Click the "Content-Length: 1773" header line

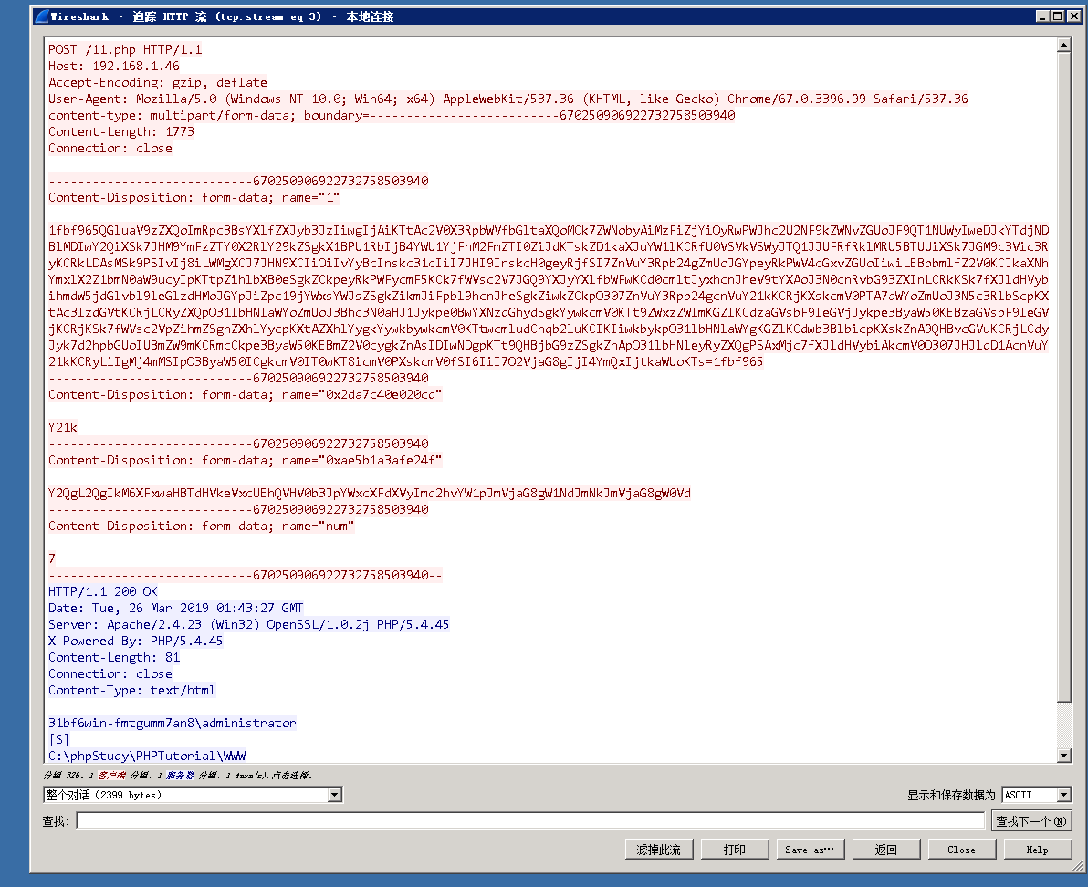pos(120,131)
